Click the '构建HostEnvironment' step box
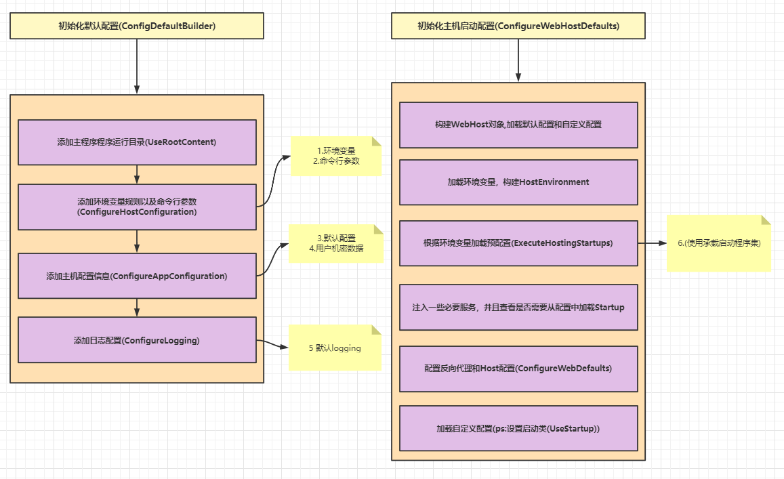Viewport: 784px width, 479px height. coord(518,182)
